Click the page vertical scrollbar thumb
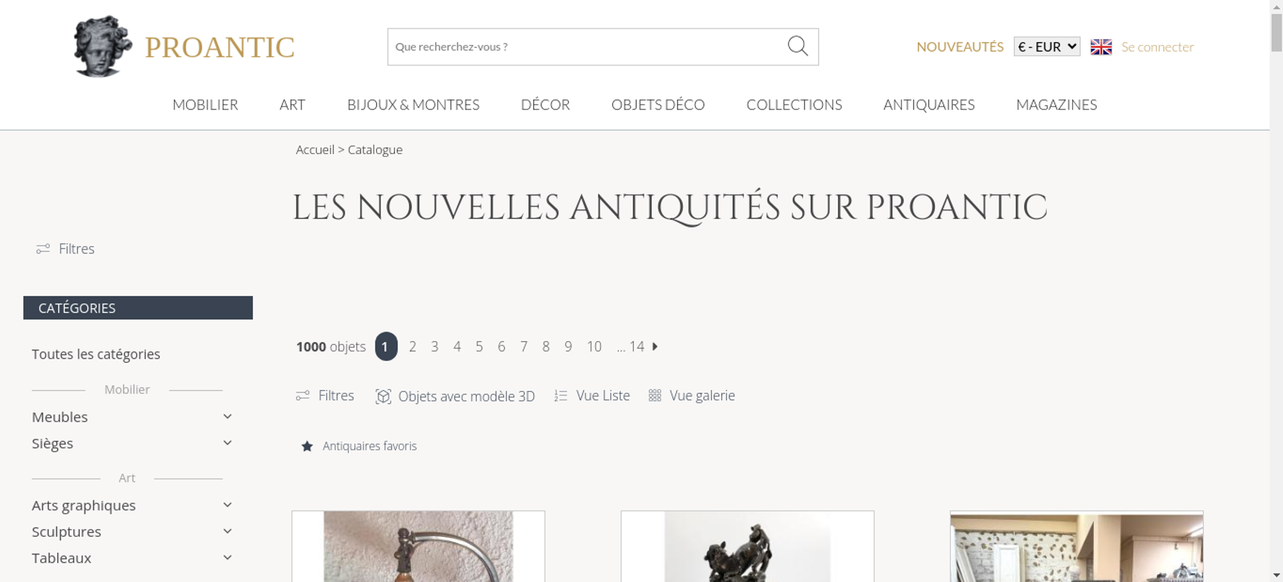The width and height of the screenshot is (1283, 582). (1277, 32)
